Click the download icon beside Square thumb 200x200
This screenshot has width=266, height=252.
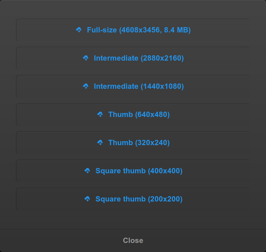tap(88, 199)
